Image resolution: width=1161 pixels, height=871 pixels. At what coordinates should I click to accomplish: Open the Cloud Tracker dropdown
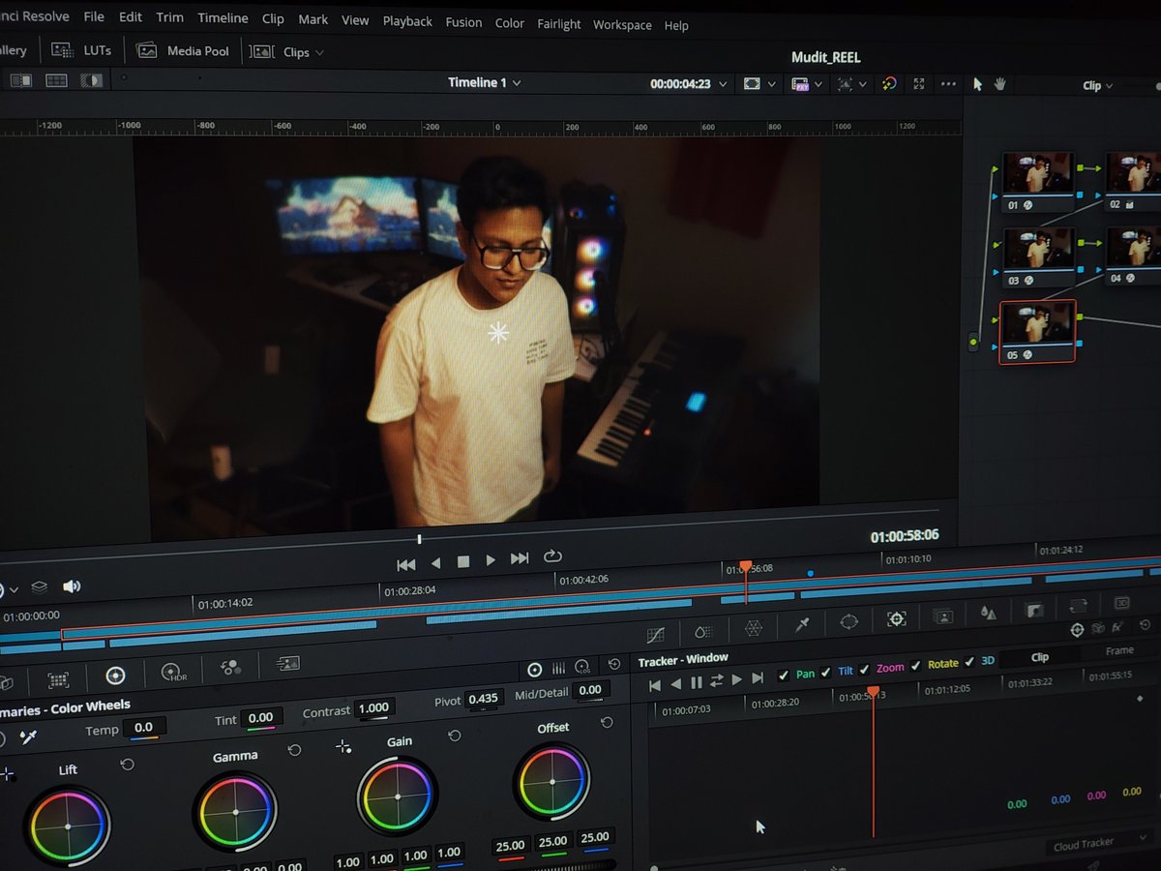coord(1100,842)
